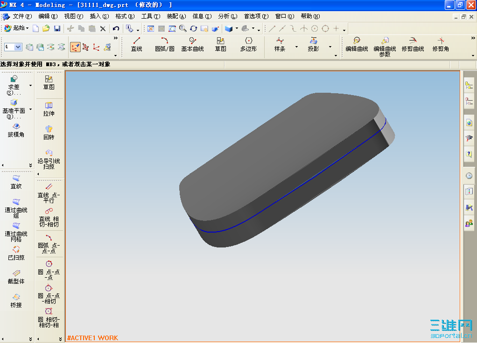This screenshot has width=477, height=343.
Task: Select 圆弧 点-点-点 arc tool
Action: (49, 244)
